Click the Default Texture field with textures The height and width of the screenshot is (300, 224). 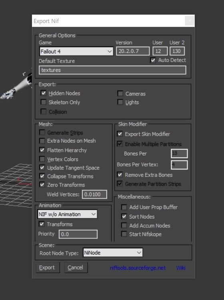click(x=112, y=70)
